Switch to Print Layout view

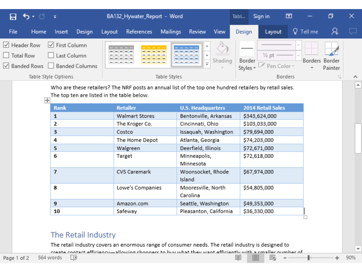pos(256,257)
